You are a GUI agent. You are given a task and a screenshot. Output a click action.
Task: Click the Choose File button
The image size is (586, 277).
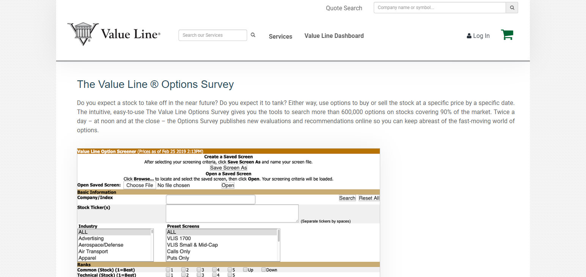(139, 185)
